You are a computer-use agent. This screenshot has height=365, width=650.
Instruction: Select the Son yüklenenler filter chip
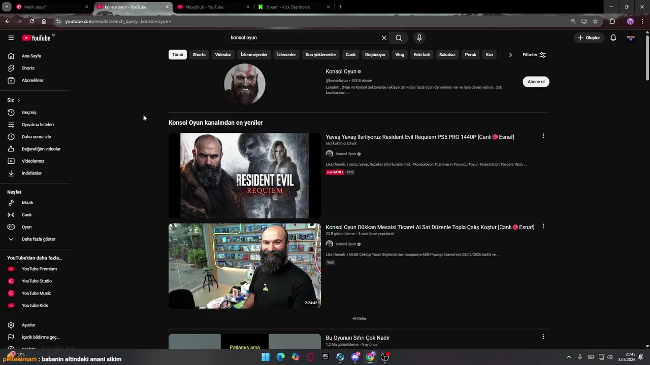[x=320, y=55]
